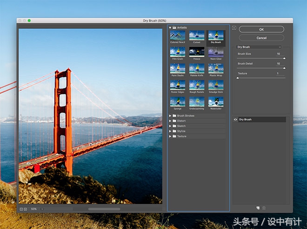Click the delete effect layer trash icon
307x229 pixels.
pos(264,208)
